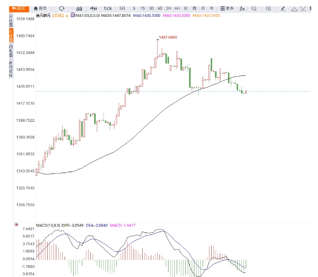This screenshot has height=277, width=318.
Task: Select the bar chart type icon
Action: click(79, 8)
